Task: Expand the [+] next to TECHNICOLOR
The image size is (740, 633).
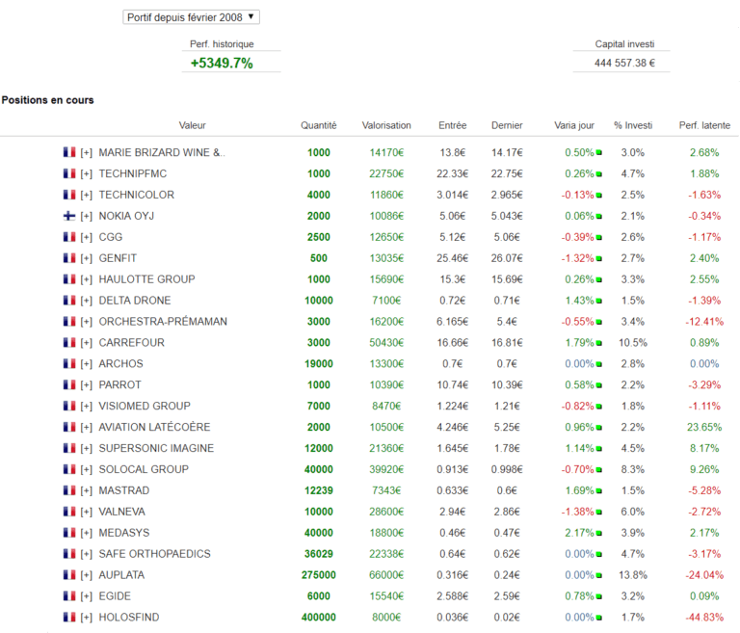Action: [x=87, y=195]
